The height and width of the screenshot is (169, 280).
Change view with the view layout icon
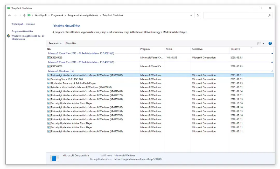point(259,43)
